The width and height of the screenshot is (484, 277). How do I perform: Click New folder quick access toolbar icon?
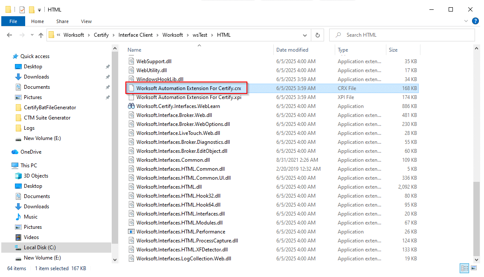click(x=32, y=10)
